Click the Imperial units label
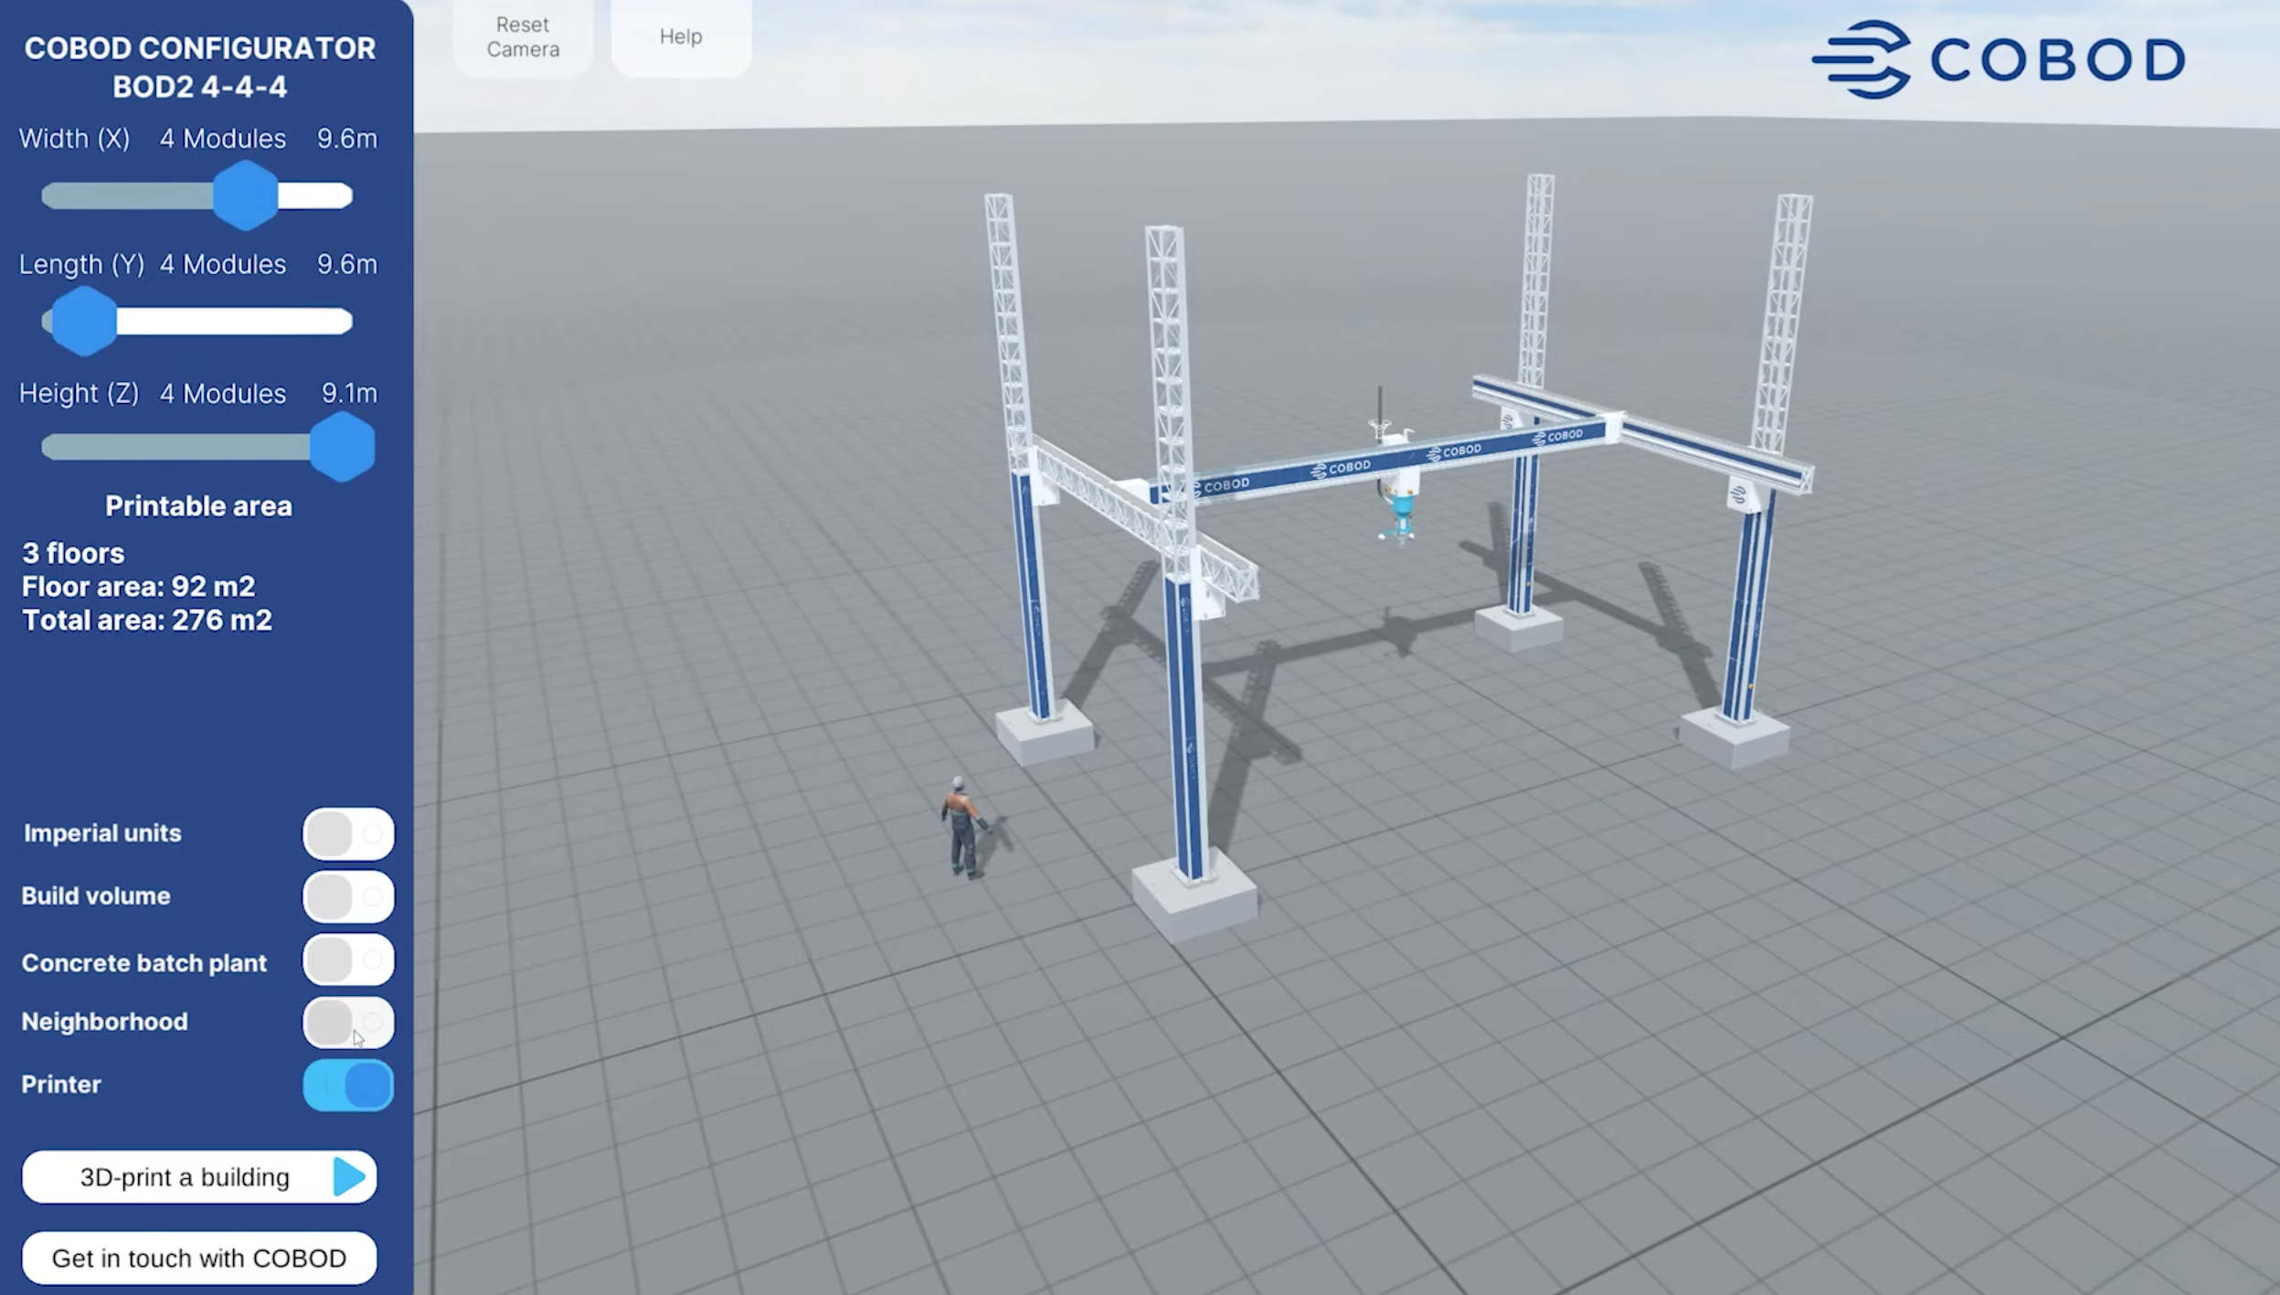2280x1295 pixels. click(102, 833)
